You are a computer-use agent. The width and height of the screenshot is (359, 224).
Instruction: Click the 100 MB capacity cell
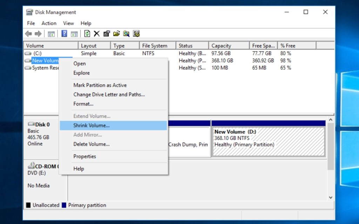click(x=220, y=68)
